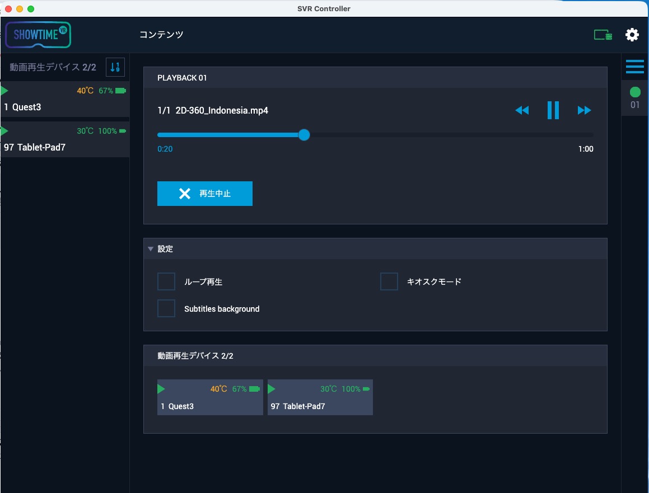Sort the device list with the sort icon
This screenshot has height=493, width=649.
[x=115, y=67]
